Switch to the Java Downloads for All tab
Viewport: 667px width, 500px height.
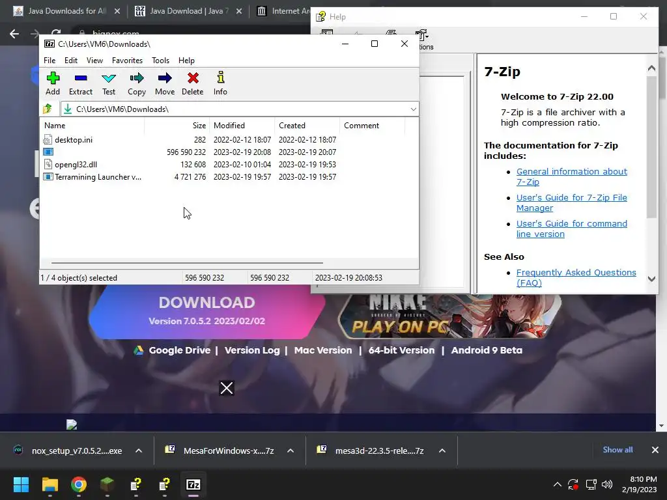pyautogui.click(x=59, y=11)
